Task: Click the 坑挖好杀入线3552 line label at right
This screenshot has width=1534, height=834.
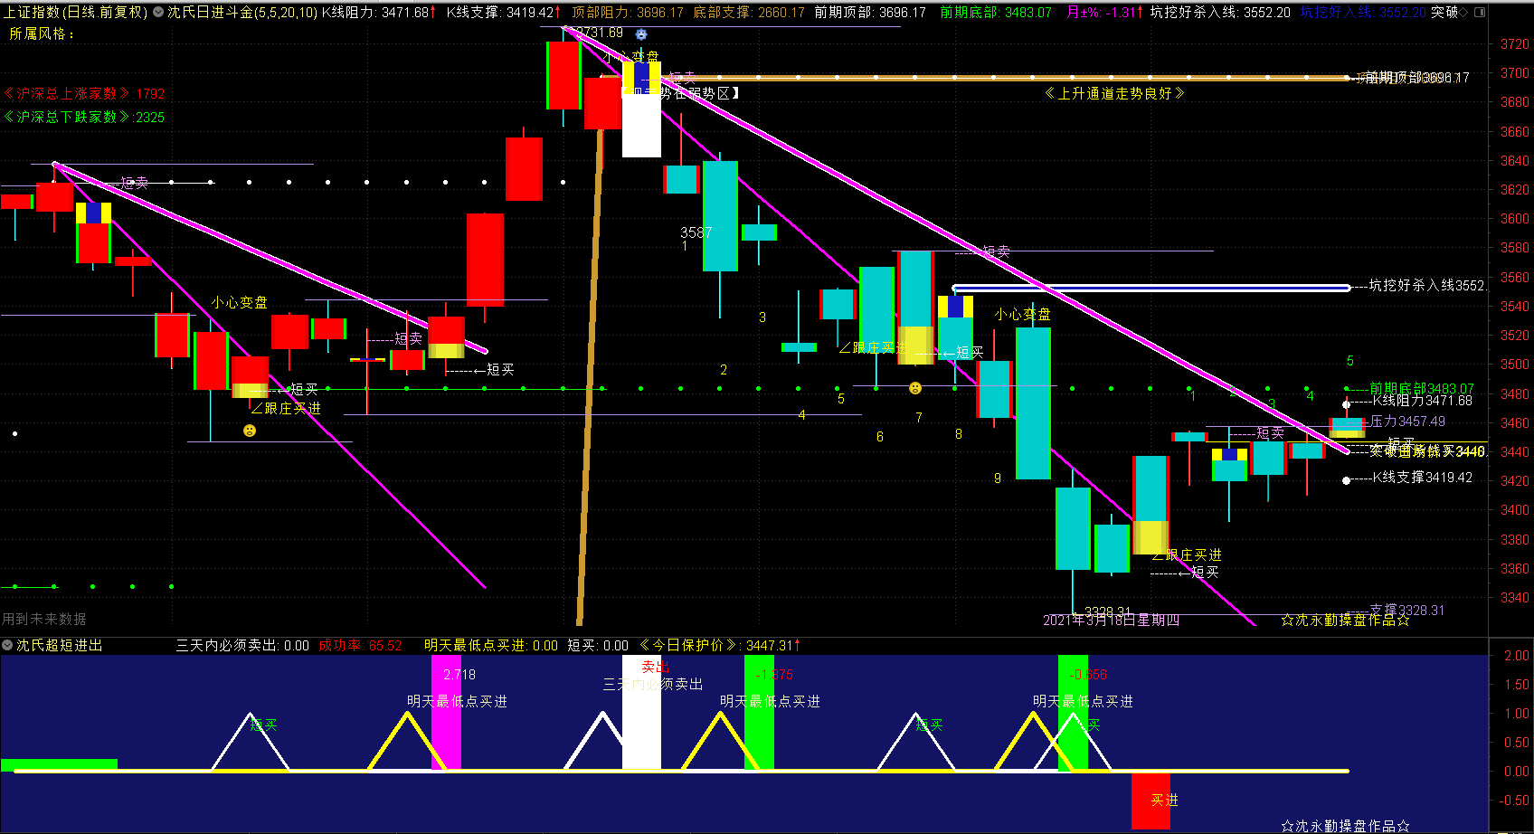Action: click(x=1426, y=285)
